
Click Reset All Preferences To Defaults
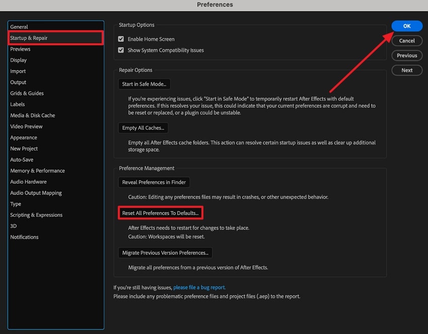point(161,213)
